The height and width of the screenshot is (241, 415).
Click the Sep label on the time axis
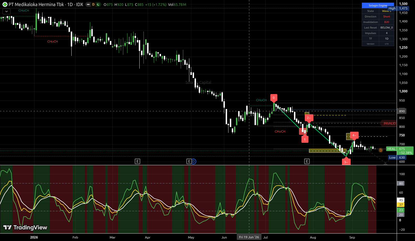coord(352,237)
